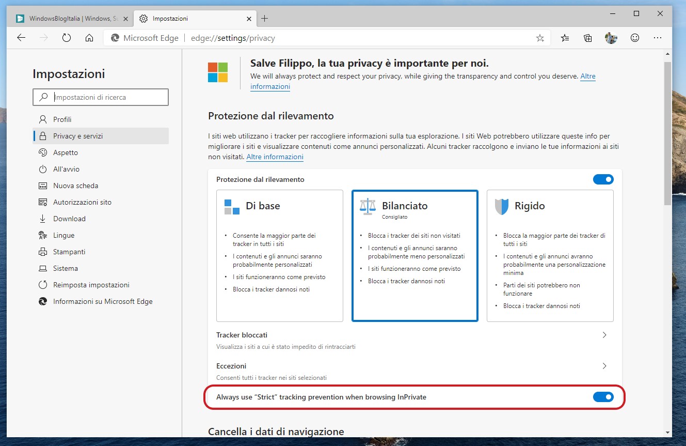Viewport: 686px width, 446px height.
Task: Open Reimposta impostazioni section
Action: point(101,285)
